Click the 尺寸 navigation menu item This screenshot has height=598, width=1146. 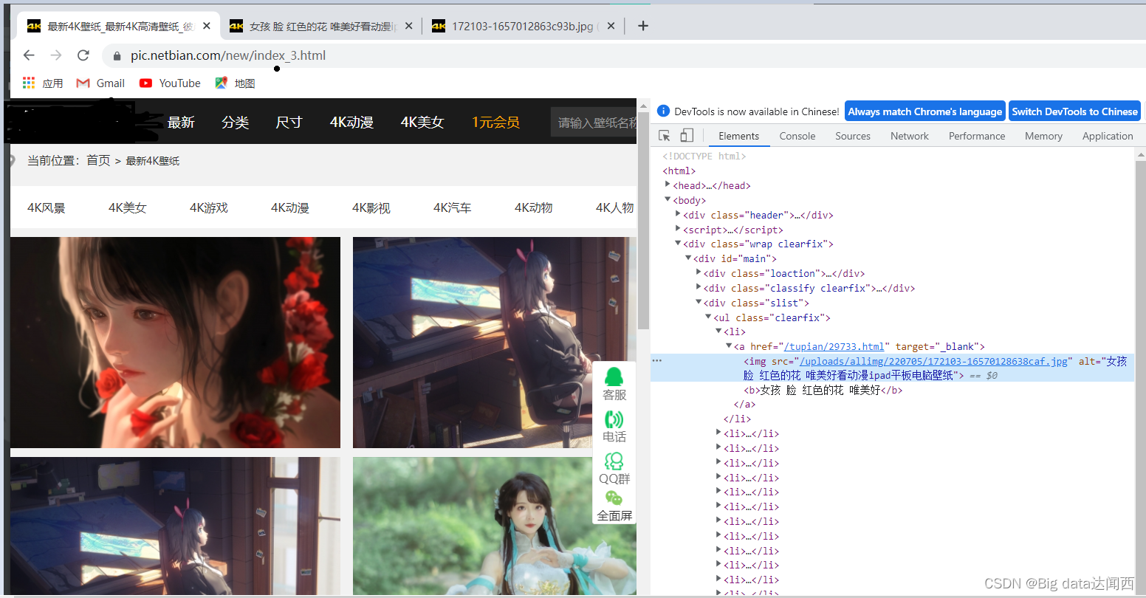click(289, 122)
